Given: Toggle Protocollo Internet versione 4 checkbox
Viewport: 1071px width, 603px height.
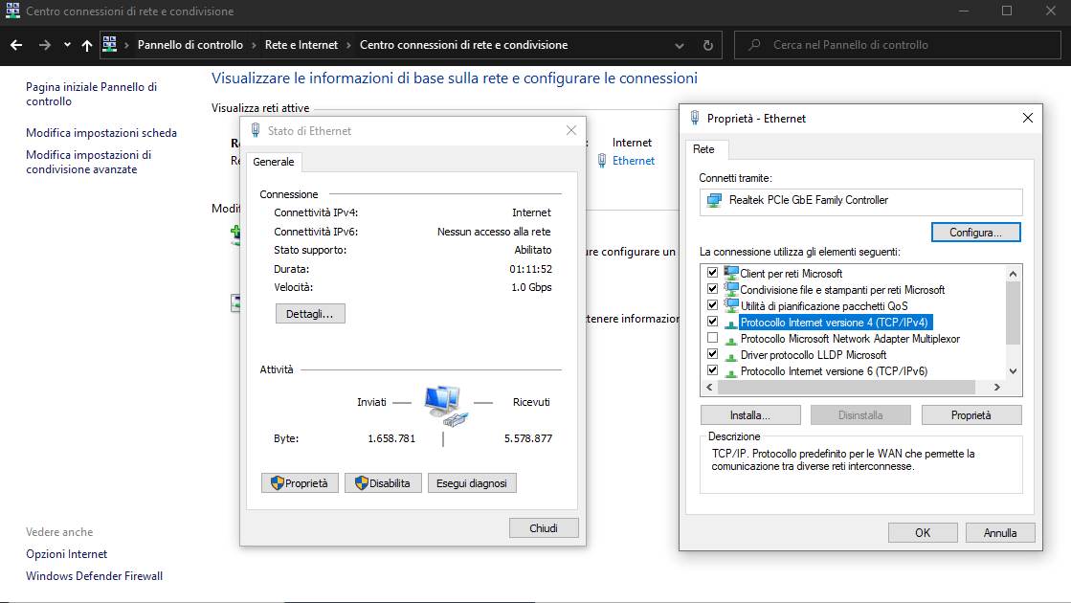Looking at the screenshot, I should click(x=712, y=322).
